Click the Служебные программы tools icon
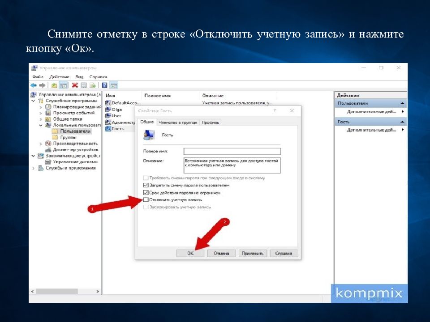 pos(41,101)
